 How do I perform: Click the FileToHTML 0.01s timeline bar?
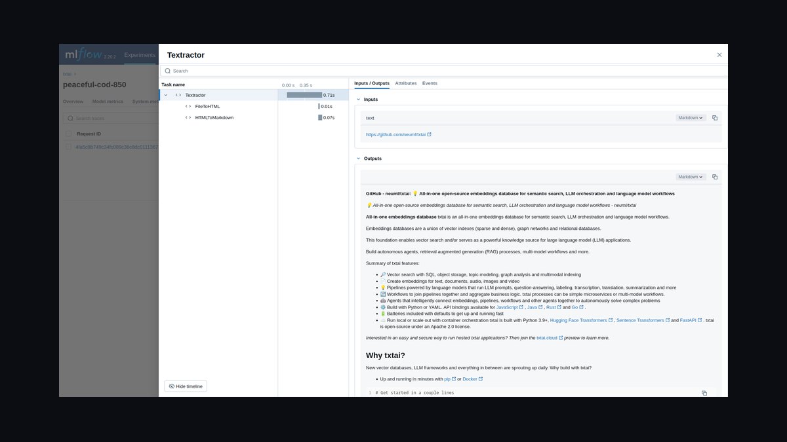click(319, 106)
